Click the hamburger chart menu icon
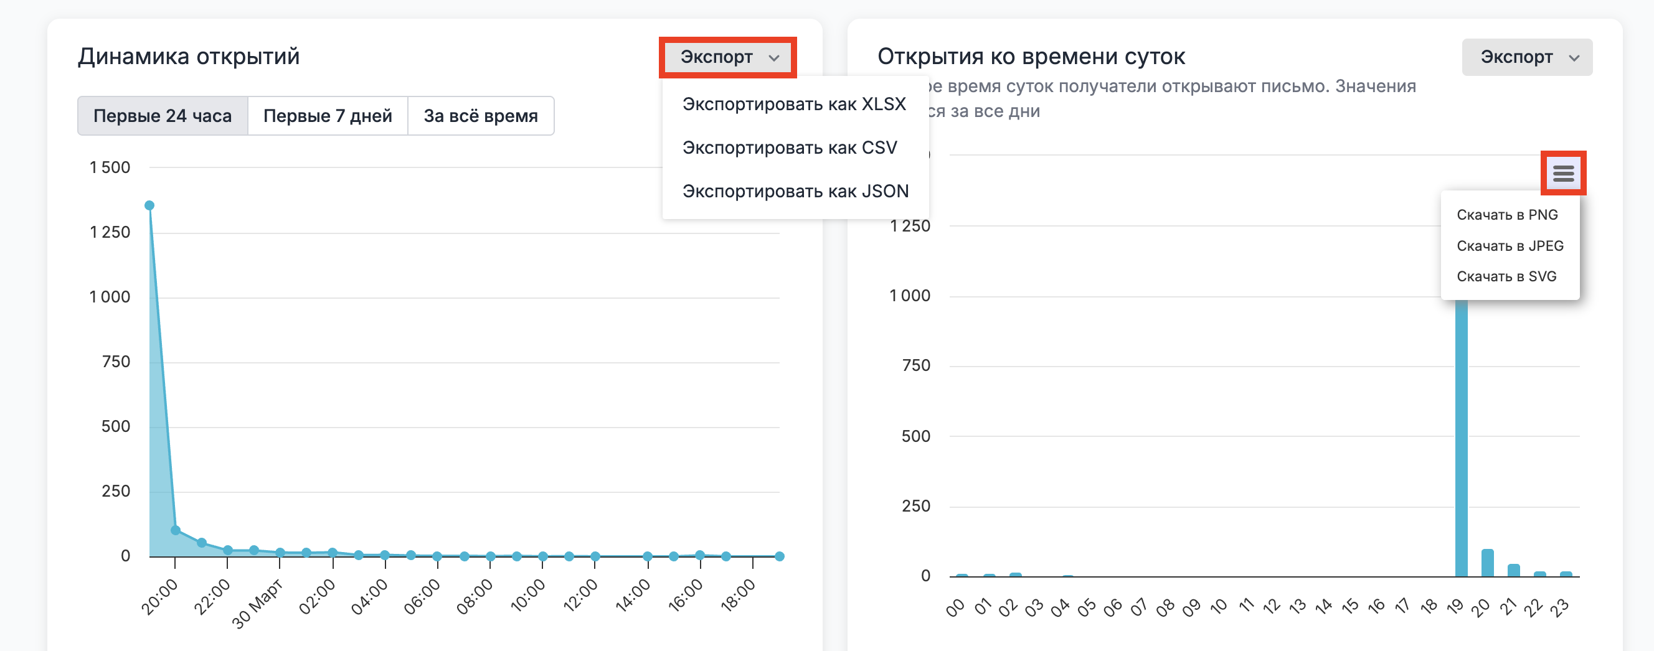Viewport: 1654px width, 651px height. click(x=1563, y=172)
